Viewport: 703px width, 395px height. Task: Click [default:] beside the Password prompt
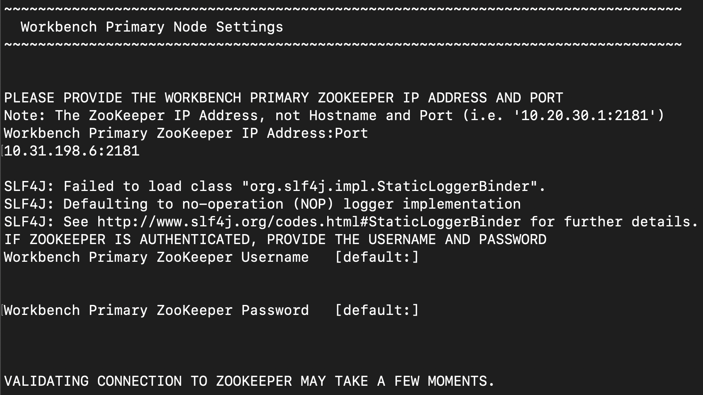click(377, 310)
